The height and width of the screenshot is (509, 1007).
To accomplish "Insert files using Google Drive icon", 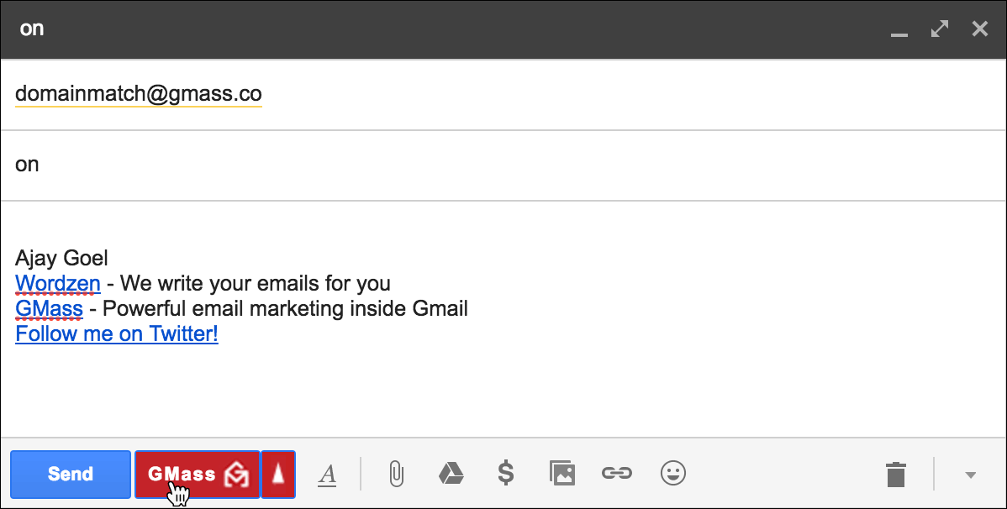I will coord(451,474).
